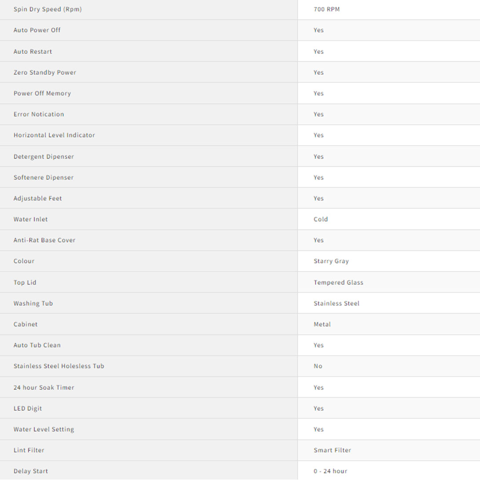Select the Smart Filter value

point(332,450)
